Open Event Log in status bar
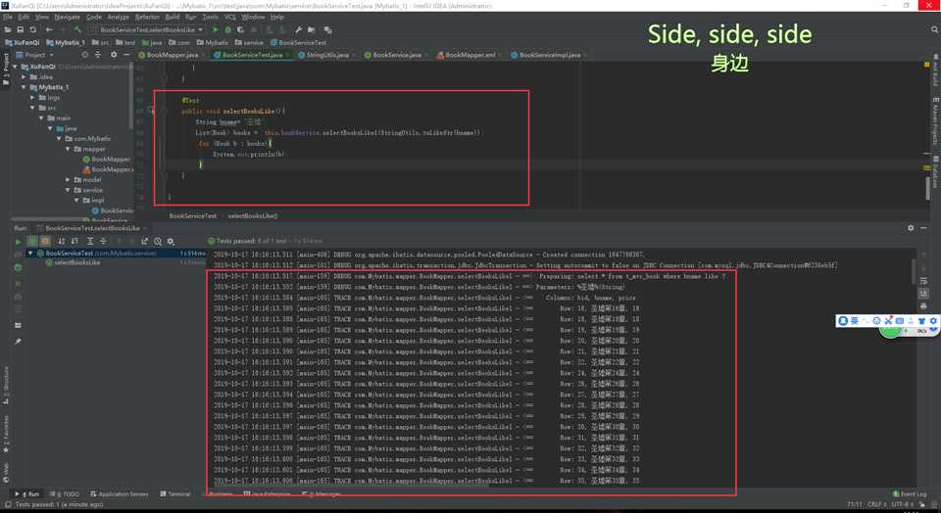941x513 pixels. (913, 494)
